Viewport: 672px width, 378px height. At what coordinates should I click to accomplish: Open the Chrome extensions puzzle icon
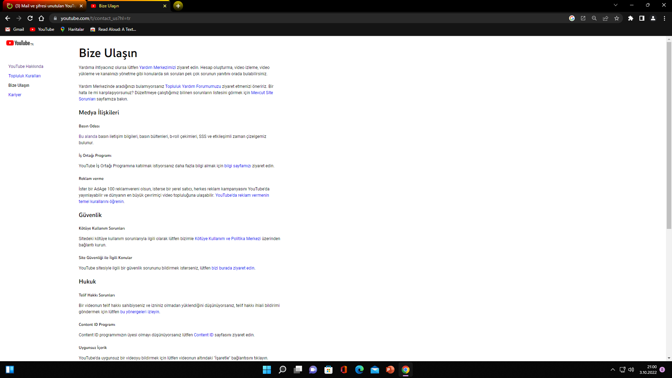coord(630,18)
